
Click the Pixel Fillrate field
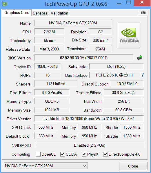click(x=52, y=92)
